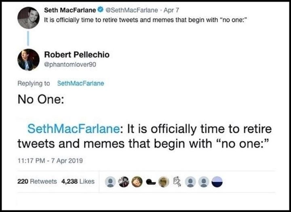Open the 11:17 PM - 7 Apr 2019 timestamp
This screenshot has height=212, width=291.
click(50, 160)
